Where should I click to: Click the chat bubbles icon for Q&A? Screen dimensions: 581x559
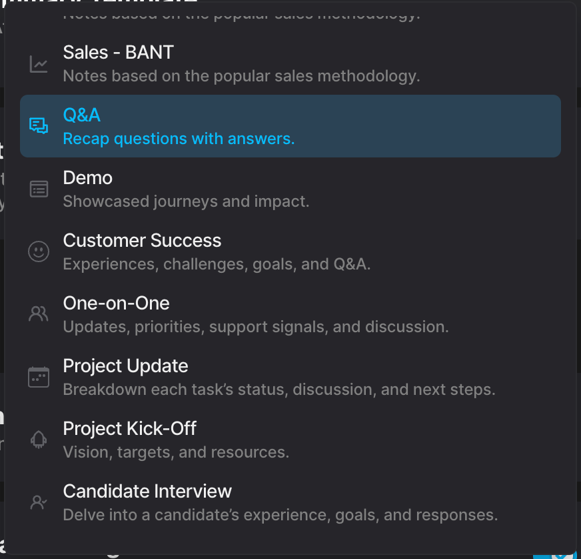pos(39,126)
